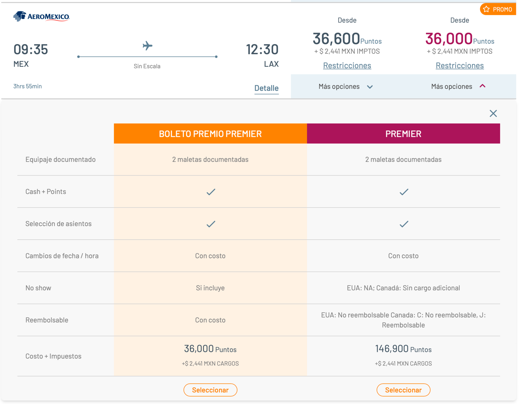This screenshot has height=404, width=521.
Task: Click '+$ 2,441 MXN CARGOS' in Boleto Premio Premier column
Action: (210, 363)
